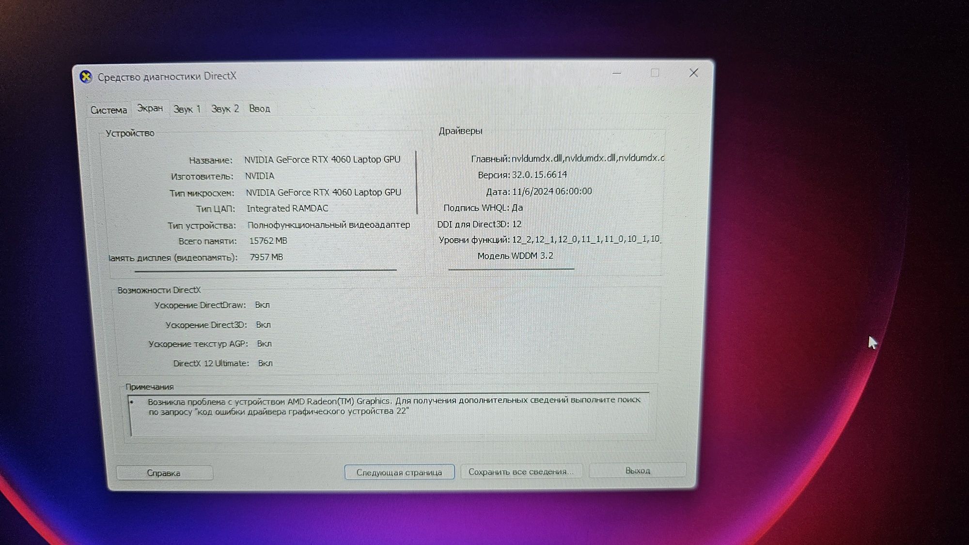The image size is (969, 545).
Task: Click DDI для Direct3D: 12 line
Action: coord(479,224)
